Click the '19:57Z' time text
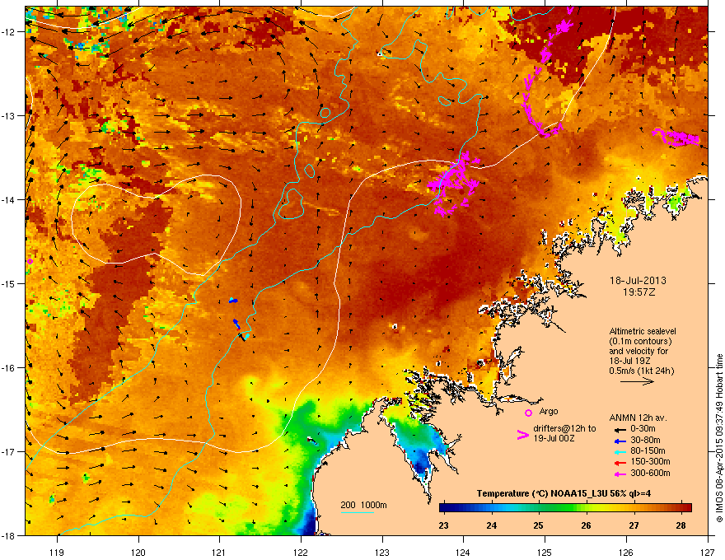This screenshot has width=725, height=560. click(638, 292)
